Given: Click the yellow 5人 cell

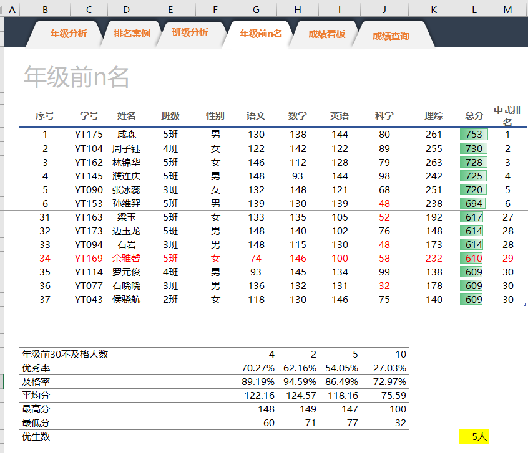Looking at the screenshot, I should (x=474, y=437).
